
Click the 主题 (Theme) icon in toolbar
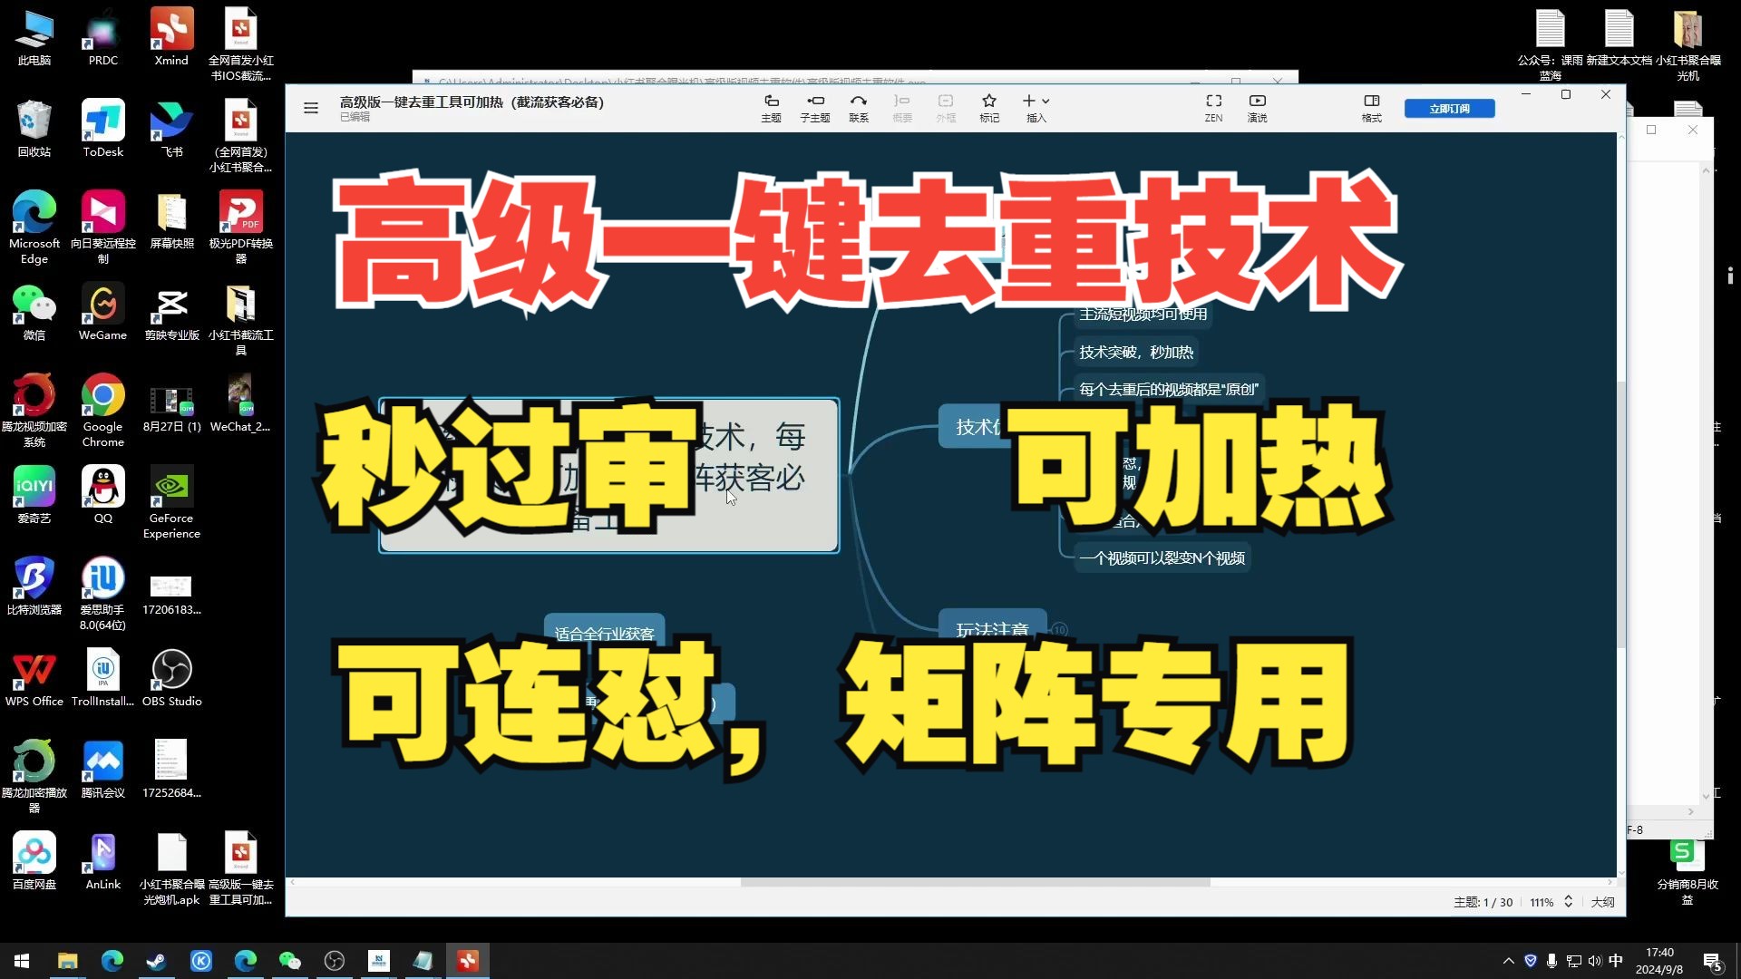tap(770, 106)
